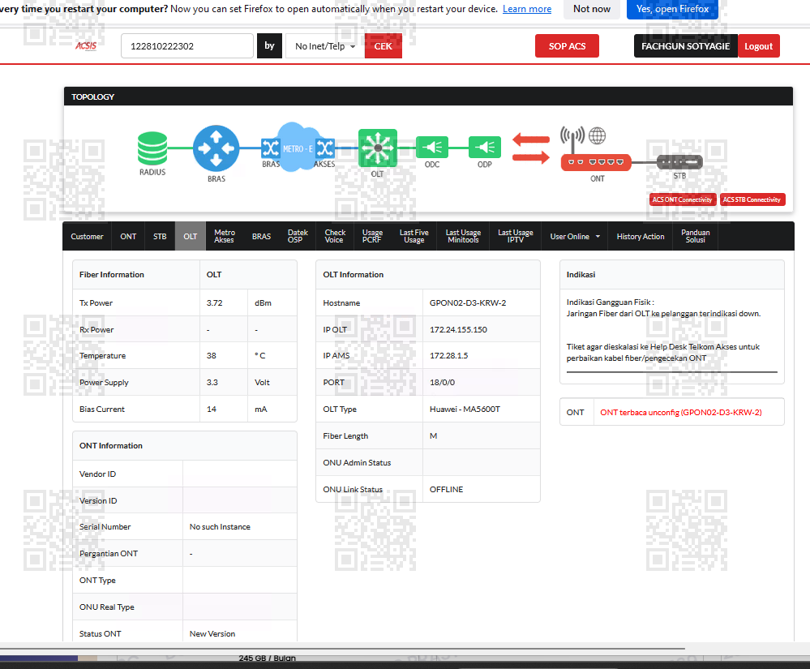Click Status ONT 'New Version' value
810x669 pixels.
(212, 633)
